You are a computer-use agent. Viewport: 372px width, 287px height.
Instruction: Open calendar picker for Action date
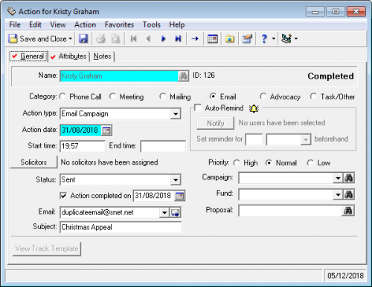(106, 131)
